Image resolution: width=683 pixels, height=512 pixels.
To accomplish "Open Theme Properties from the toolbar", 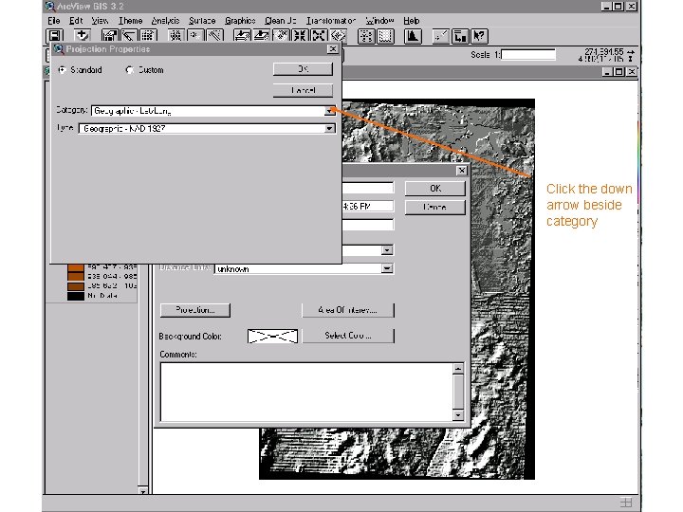I will click(x=110, y=36).
